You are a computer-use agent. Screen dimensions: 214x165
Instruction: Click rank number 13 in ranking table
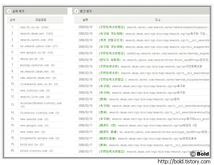pos(13,105)
